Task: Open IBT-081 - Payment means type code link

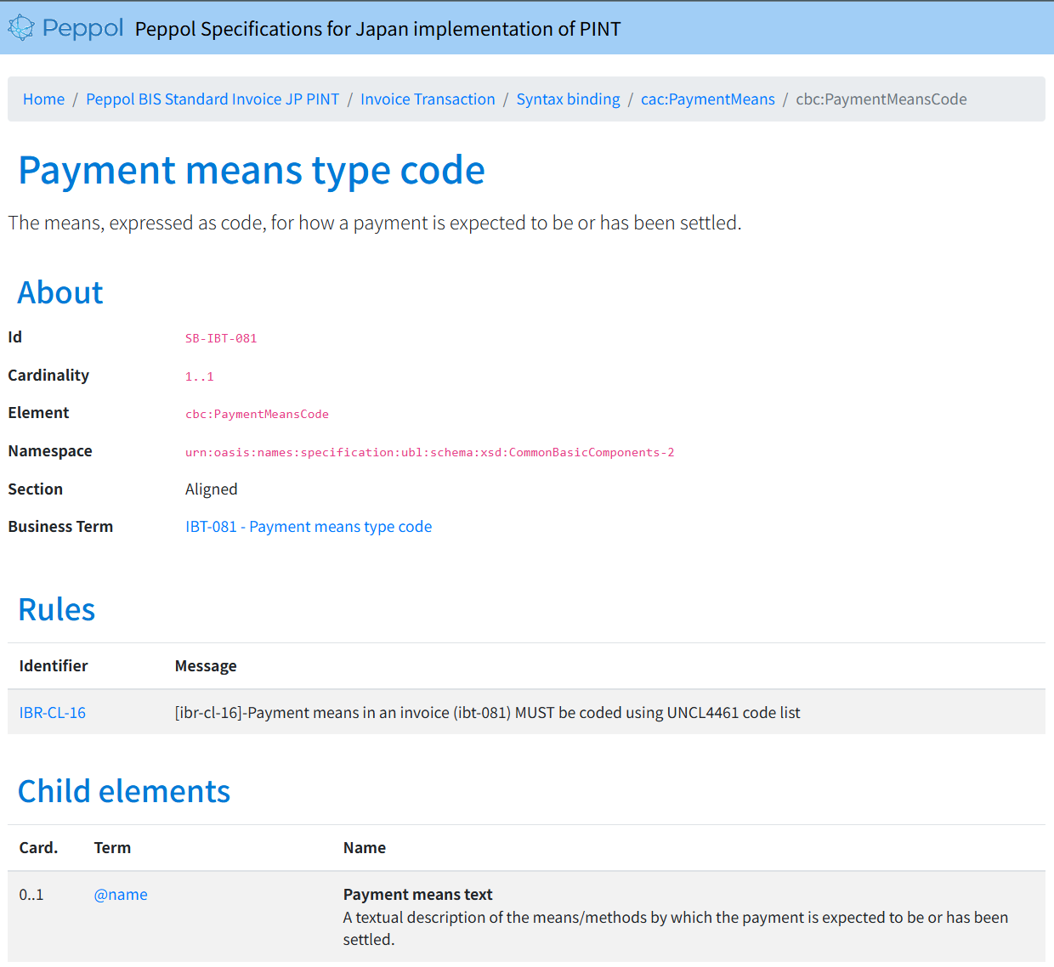Action: [309, 527]
